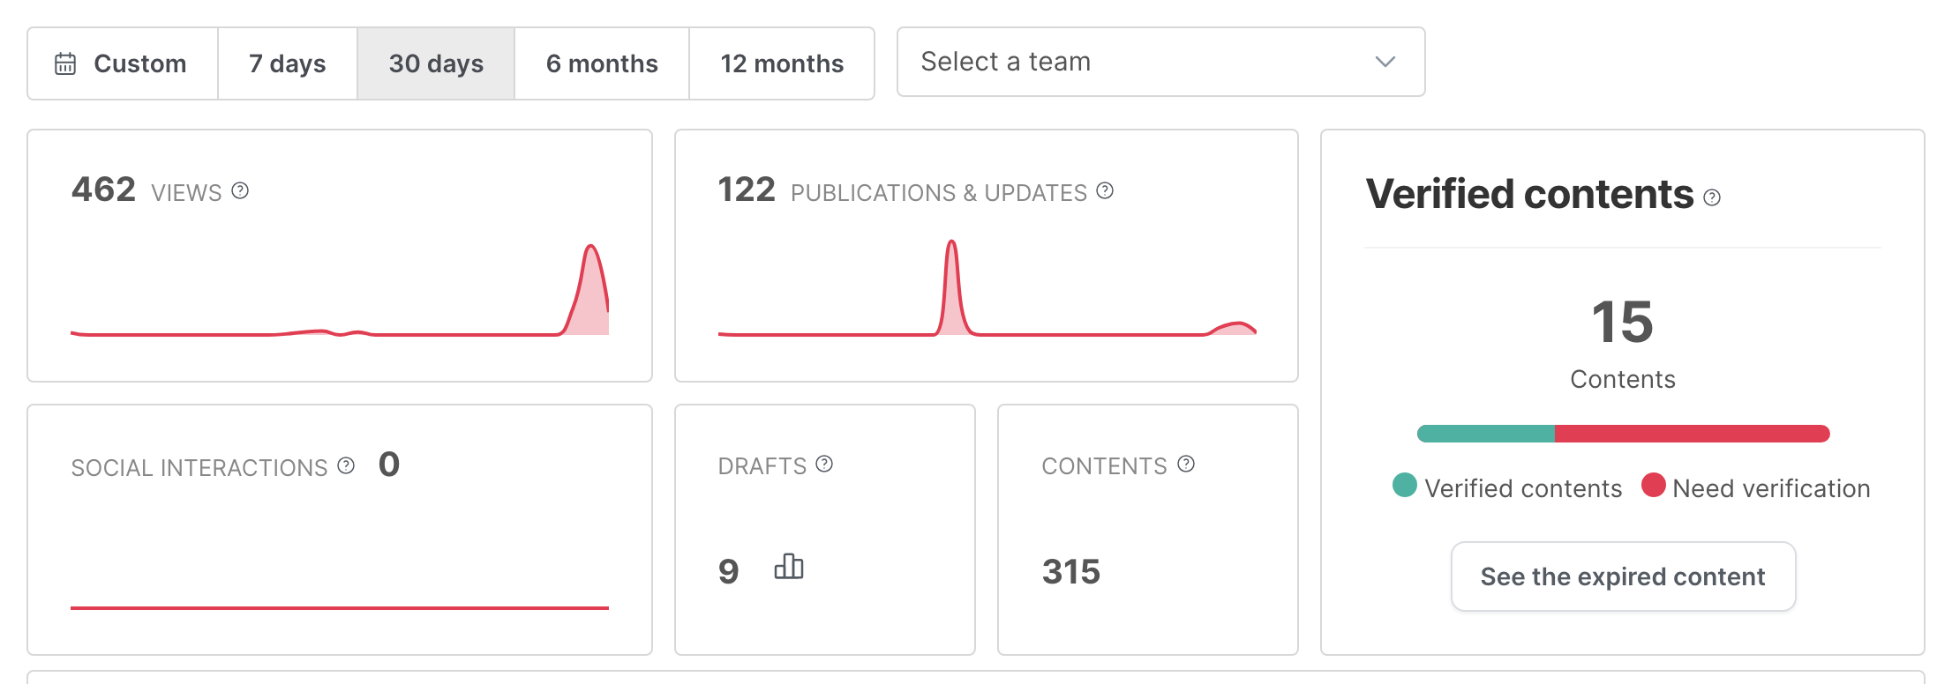Open the Select a team dropdown
The height and width of the screenshot is (684, 1952).
click(1161, 62)
